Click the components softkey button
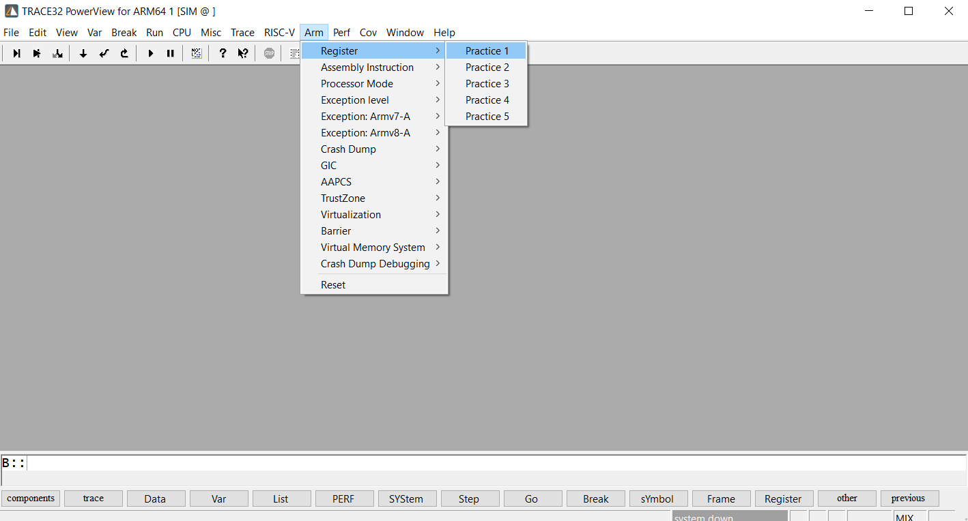968x521 pixels. coord(31,498)
